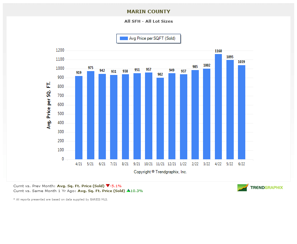Click the blue legend color square

123,38
